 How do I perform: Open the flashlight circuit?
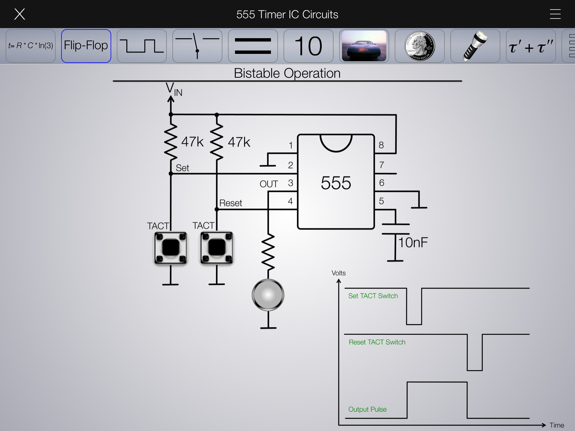click(x=475, y=46)
